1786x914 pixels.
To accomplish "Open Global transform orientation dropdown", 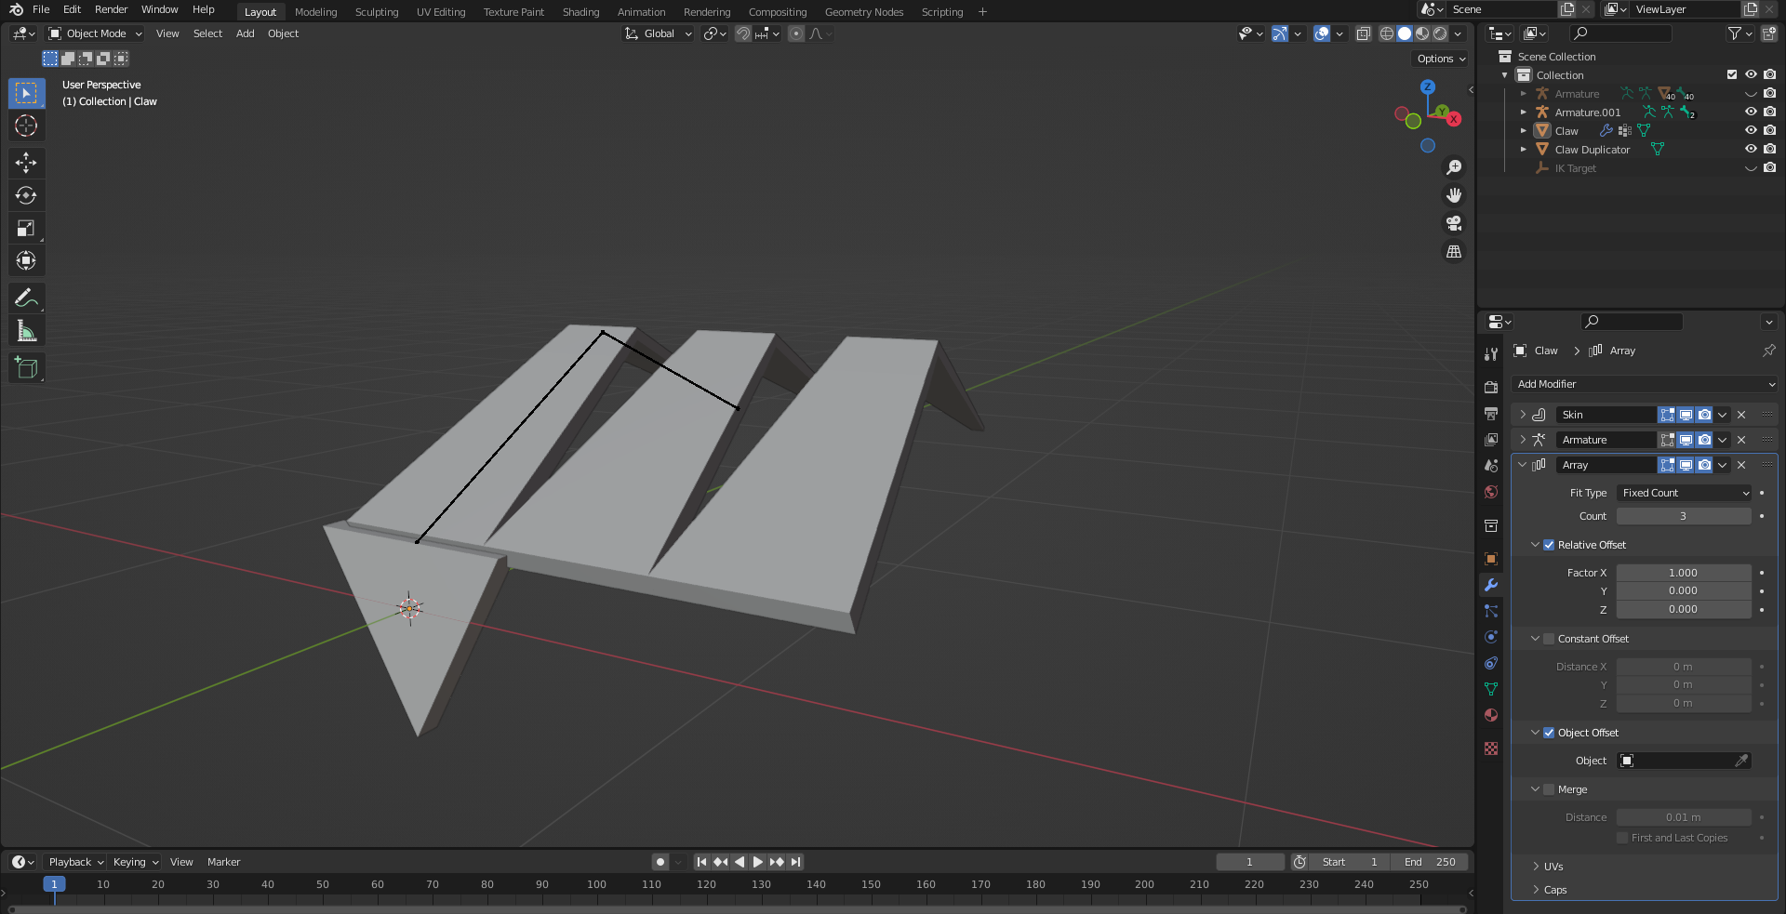I will coord(659,33).
